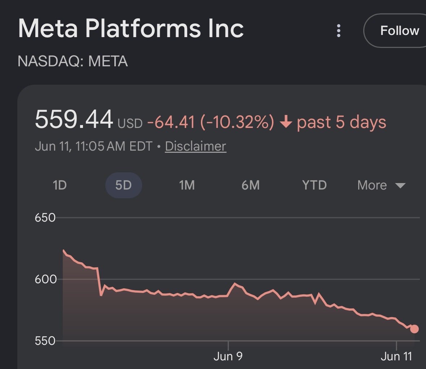
Task: Click the current price dot on chart
Action: point(414,329)
